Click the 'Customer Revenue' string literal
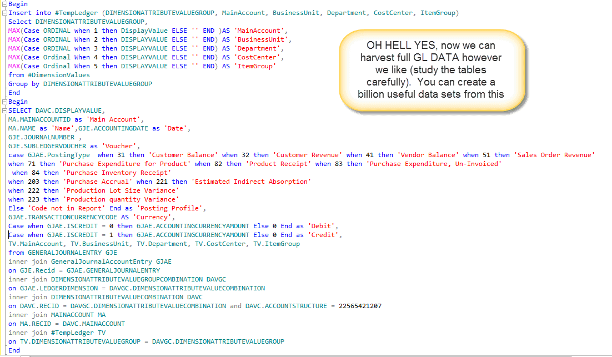Viewport: 612px width, 357px height. 308,155
